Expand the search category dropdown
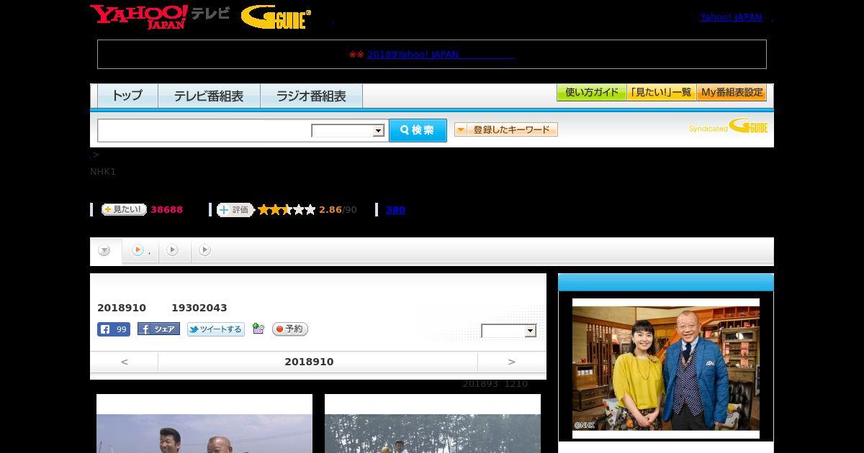This screenshot has width=864, height=453. [348, 130]
